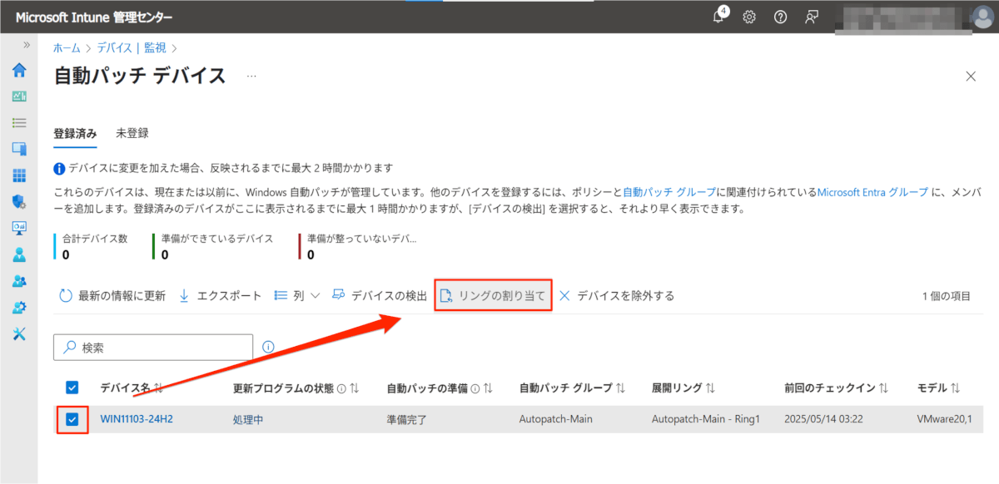Click the info icon beside 自動パッチの準備
The width and height of the screenshot is (999, 484).
[x=475, y=388]
